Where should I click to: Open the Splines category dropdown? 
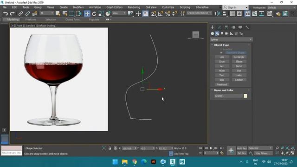(x=231, y=39)
